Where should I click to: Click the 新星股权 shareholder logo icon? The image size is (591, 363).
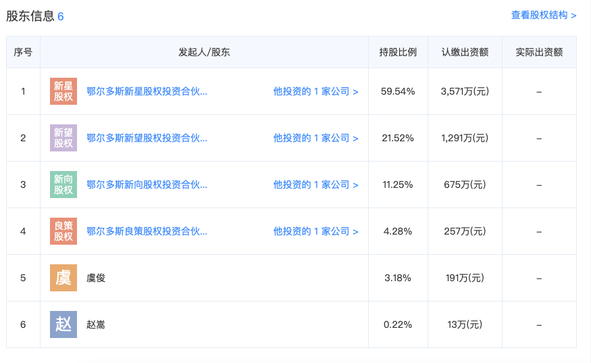63,91
